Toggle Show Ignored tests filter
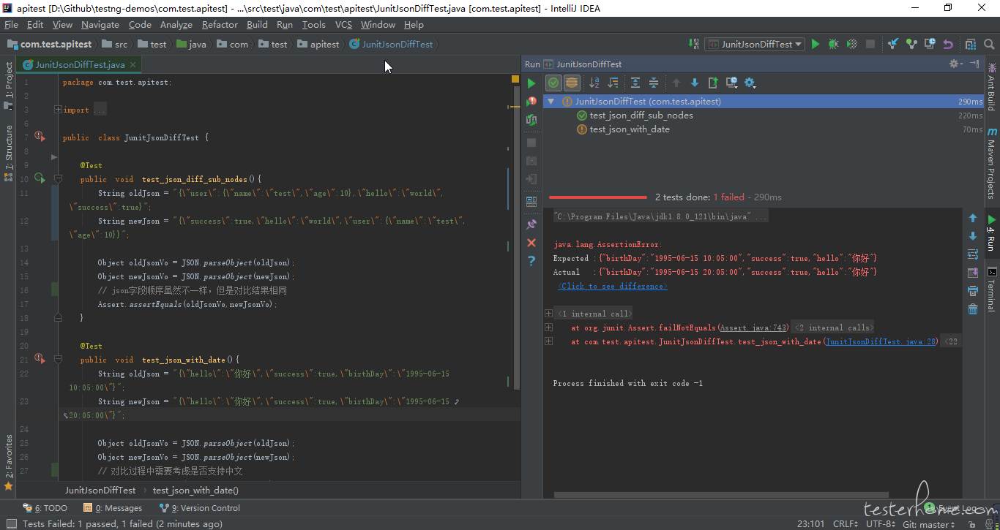This screenshot has width=1000, height=530. pyautogui.click(x=572, y=83)
